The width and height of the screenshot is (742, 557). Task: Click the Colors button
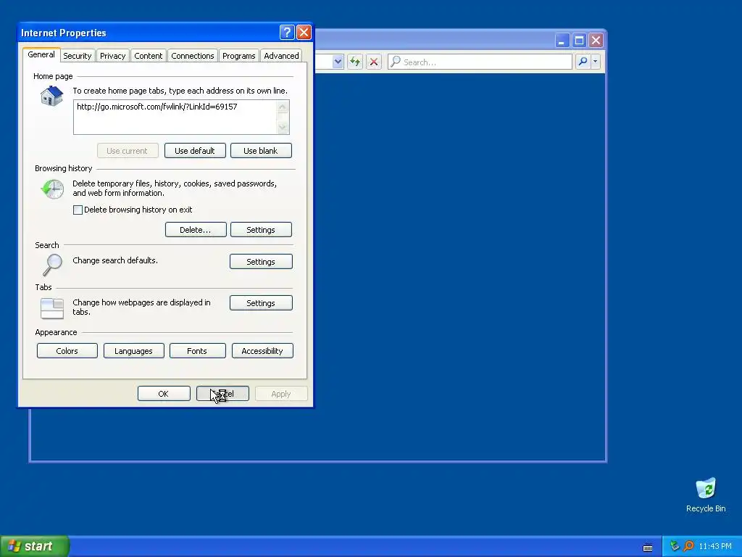(x=67, y=351)
